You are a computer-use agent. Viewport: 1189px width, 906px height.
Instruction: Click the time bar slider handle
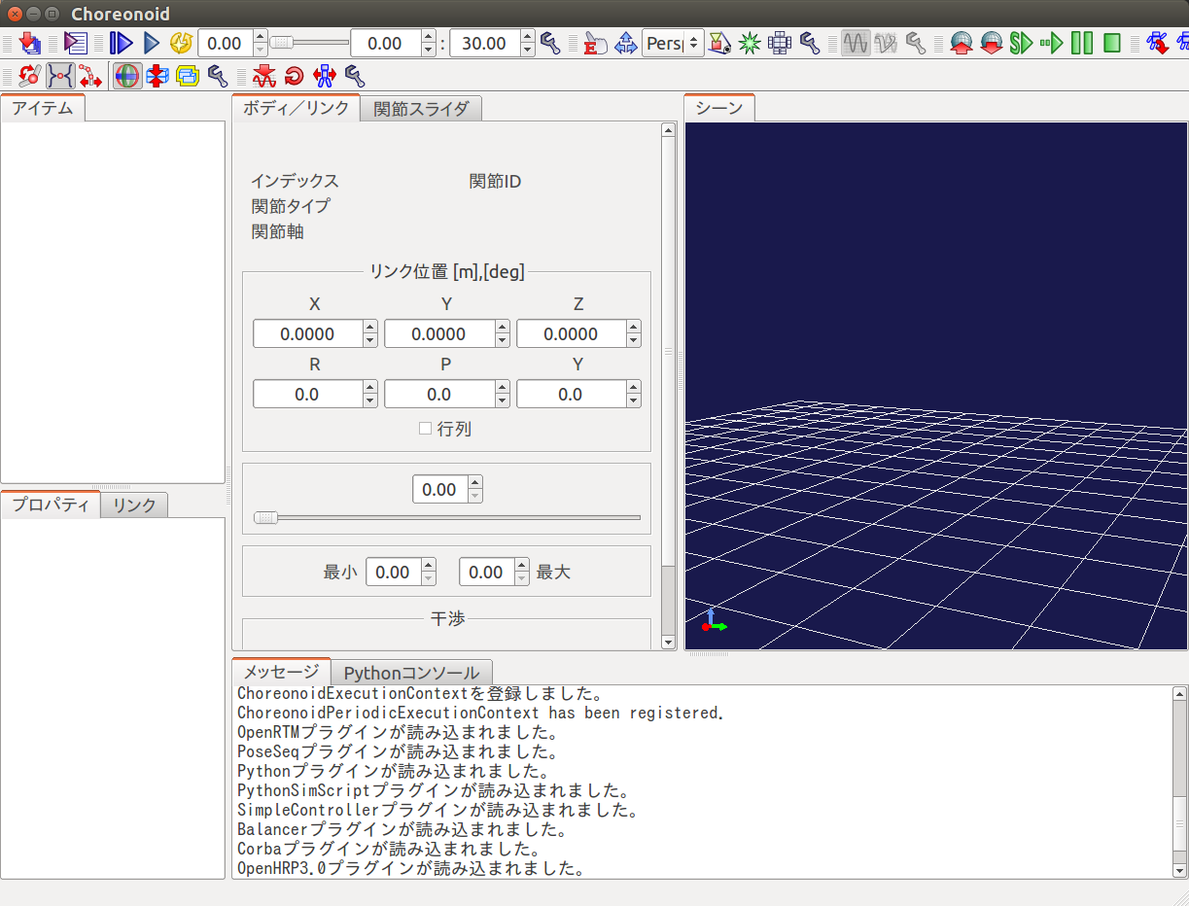281,42
